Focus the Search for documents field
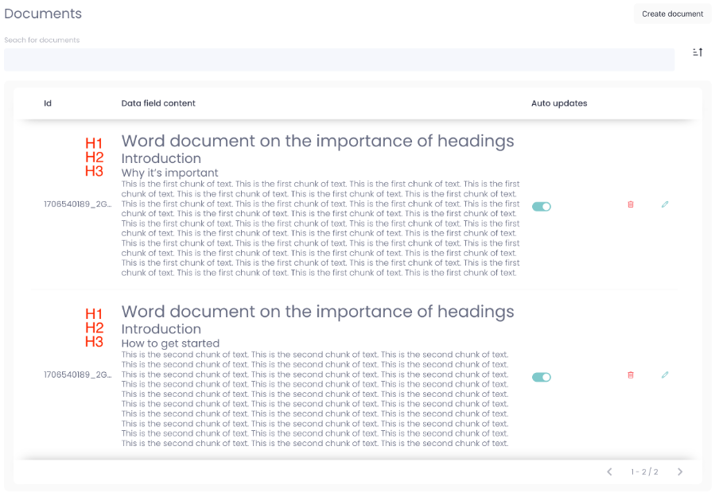719x493 pixels. click(x=339, y=60)
